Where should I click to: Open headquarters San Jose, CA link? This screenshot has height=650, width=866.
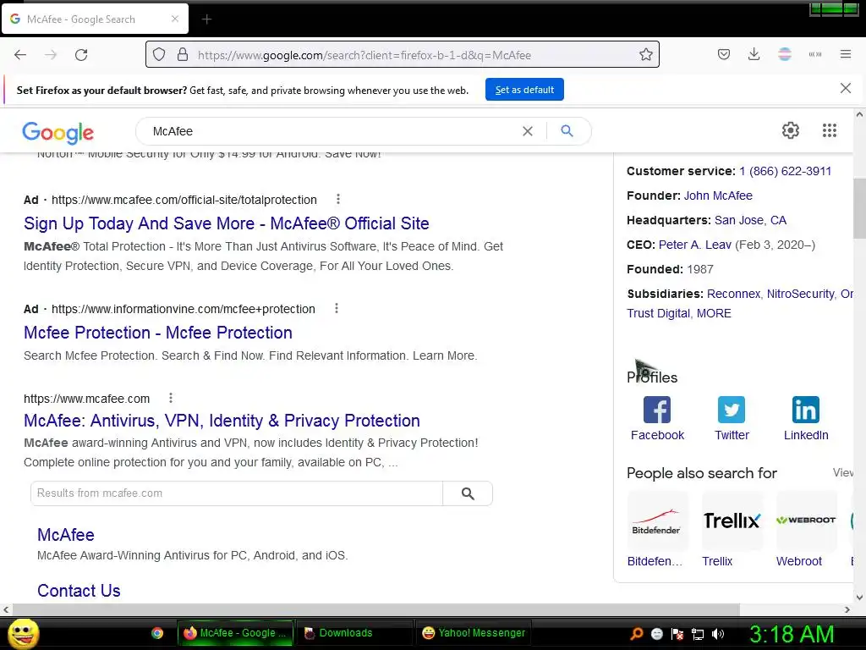(750, 220)
